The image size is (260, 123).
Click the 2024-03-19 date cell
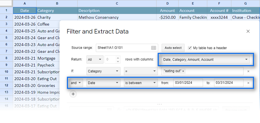point(25,92)
